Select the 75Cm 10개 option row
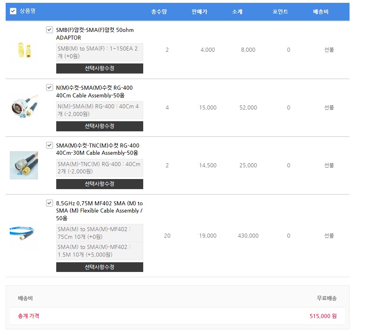The height and width of the screenshot is (335, 373). [100, 233]
